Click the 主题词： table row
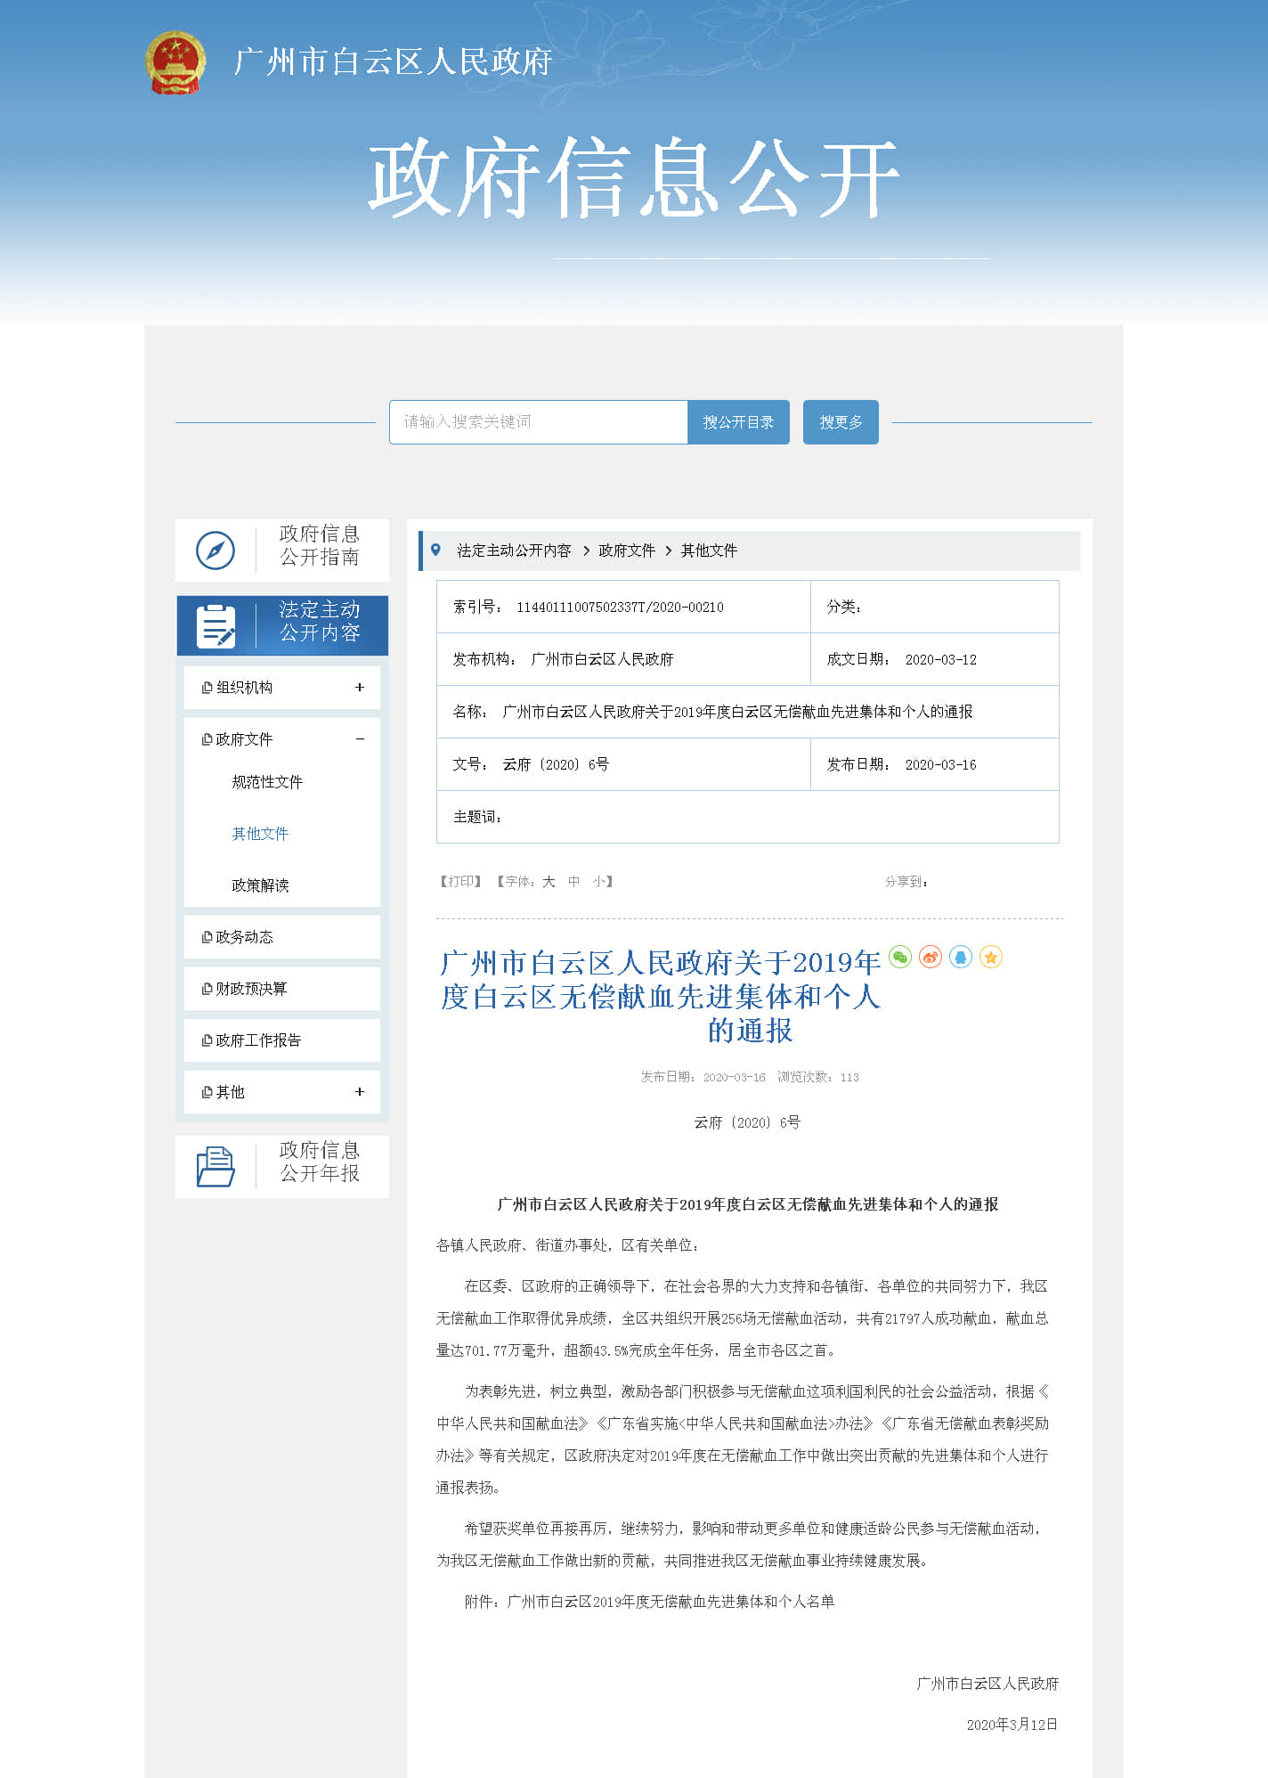The image size is (1268, 1778). click(747, 817)
